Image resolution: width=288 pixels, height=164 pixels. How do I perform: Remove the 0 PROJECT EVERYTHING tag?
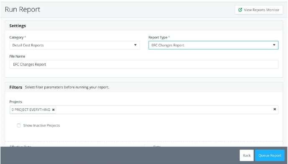point(53,110)
